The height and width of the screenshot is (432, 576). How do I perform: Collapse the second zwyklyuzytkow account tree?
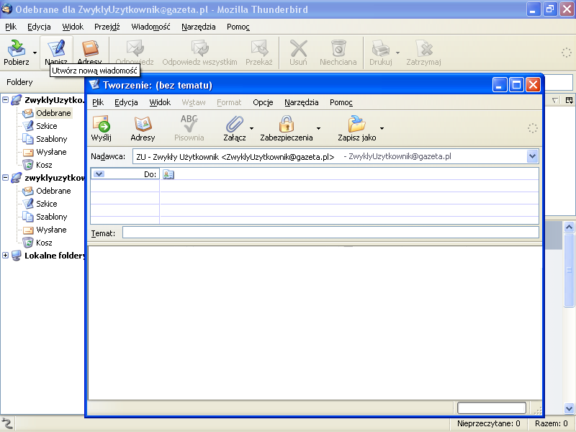[5, 177]
